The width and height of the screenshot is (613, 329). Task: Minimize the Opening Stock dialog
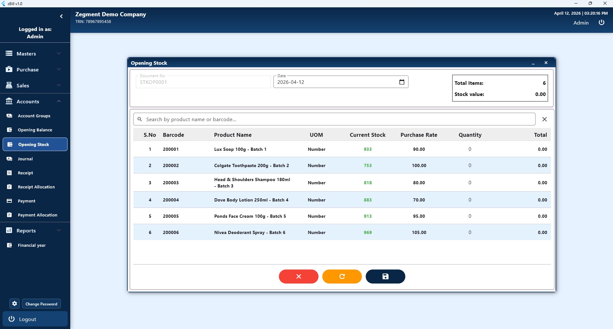click(x=533, y=63)
